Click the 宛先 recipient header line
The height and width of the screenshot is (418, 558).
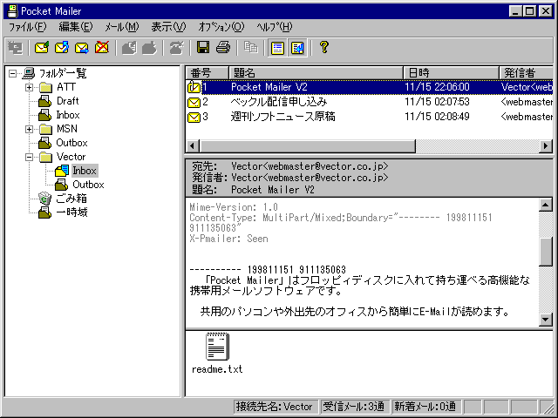pyautogui.click(x=290, y=166)
